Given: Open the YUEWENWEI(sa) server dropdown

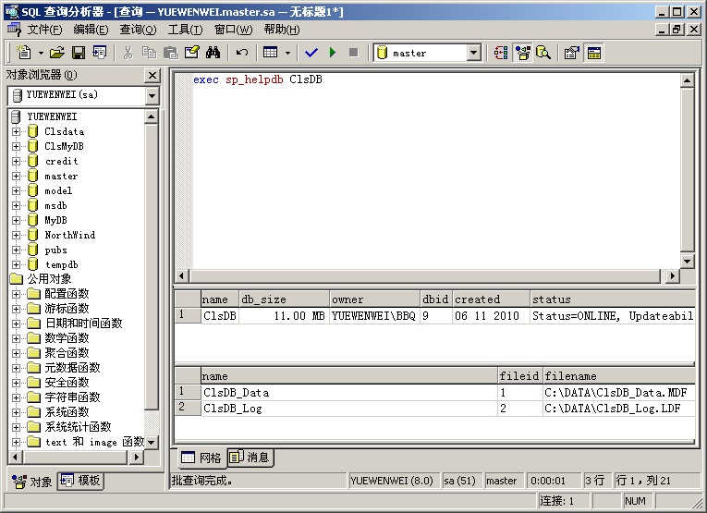Looking at the screenshot, I should coord(152,95).
